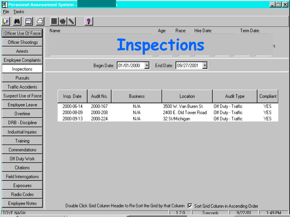Screen dimensions: 290x217
Task: Click the printer icon in toolbar
Action: tap(40, 21)
